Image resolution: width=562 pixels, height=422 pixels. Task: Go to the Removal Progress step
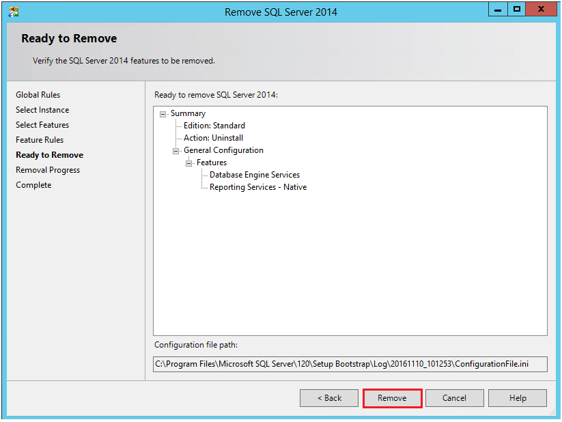click(x=48, y=170)
